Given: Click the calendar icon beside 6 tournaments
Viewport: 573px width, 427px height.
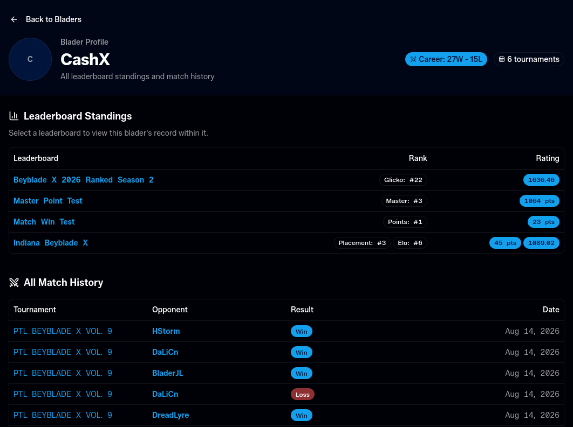Looking at the screenshot, I should (502, 59).
